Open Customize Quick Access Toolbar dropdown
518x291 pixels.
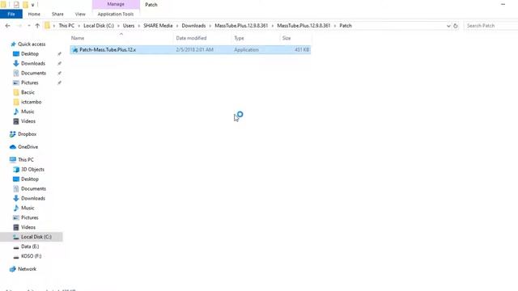click(32, 5)
